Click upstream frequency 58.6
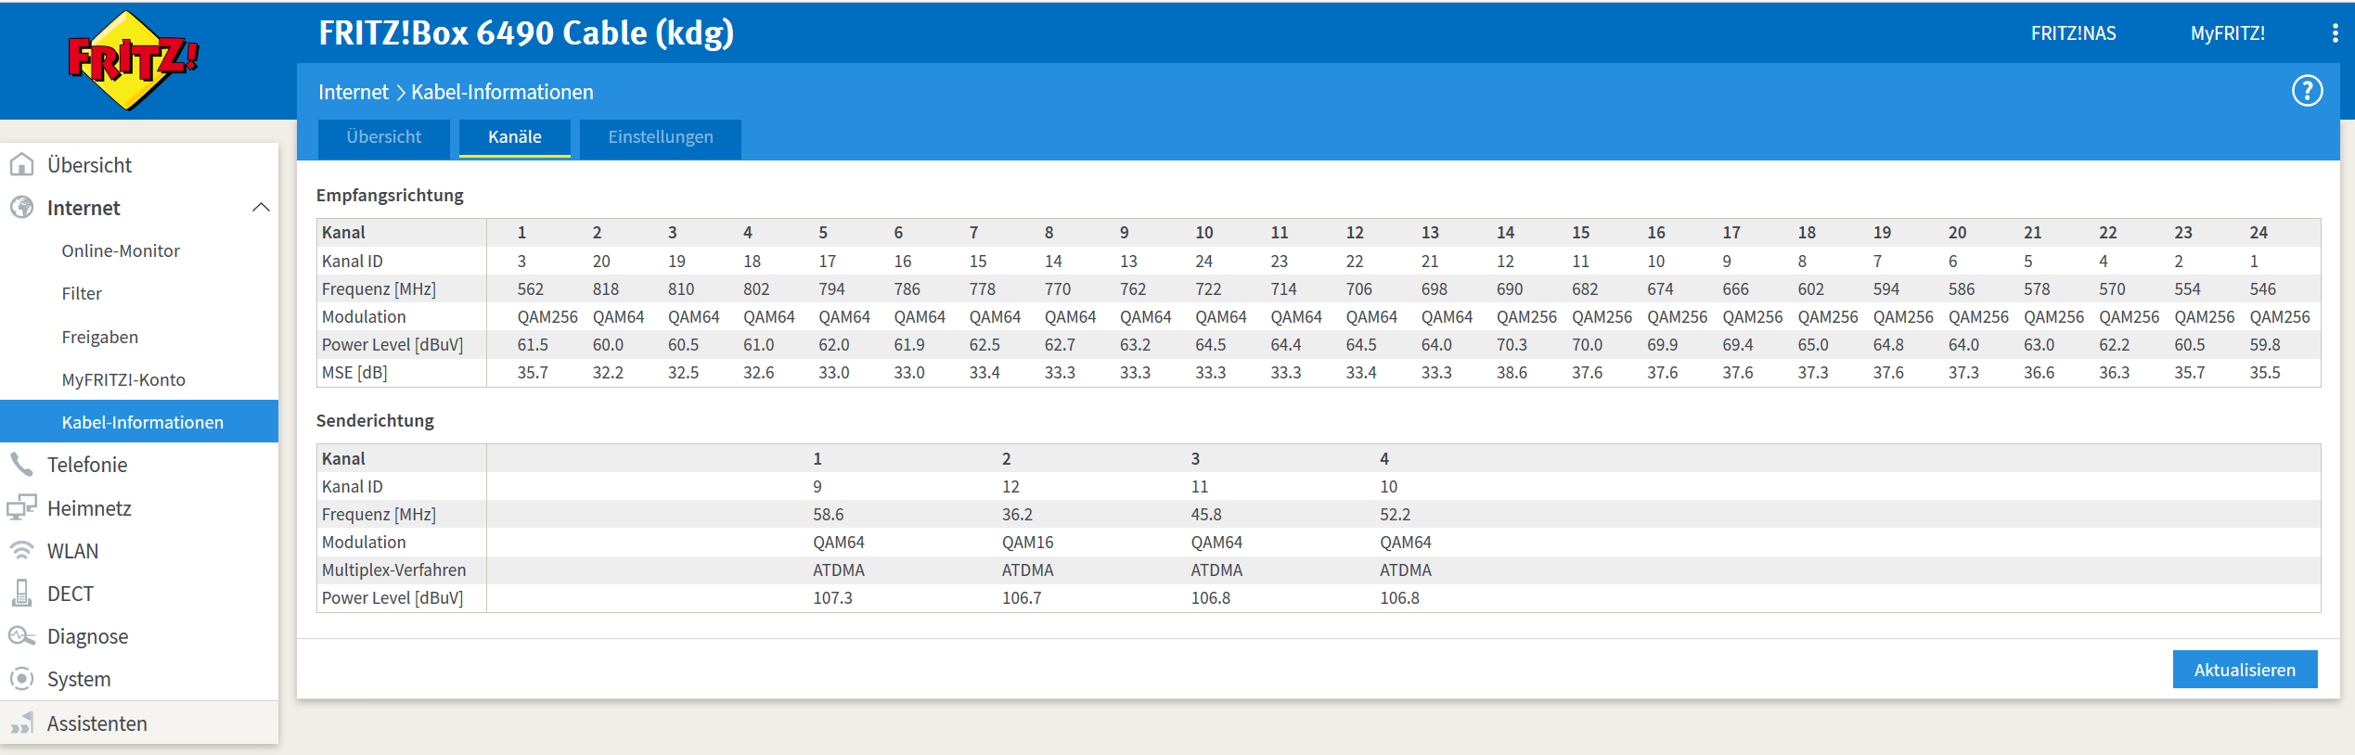This screenshot has height=755, width=2355. tap(828, 514)
